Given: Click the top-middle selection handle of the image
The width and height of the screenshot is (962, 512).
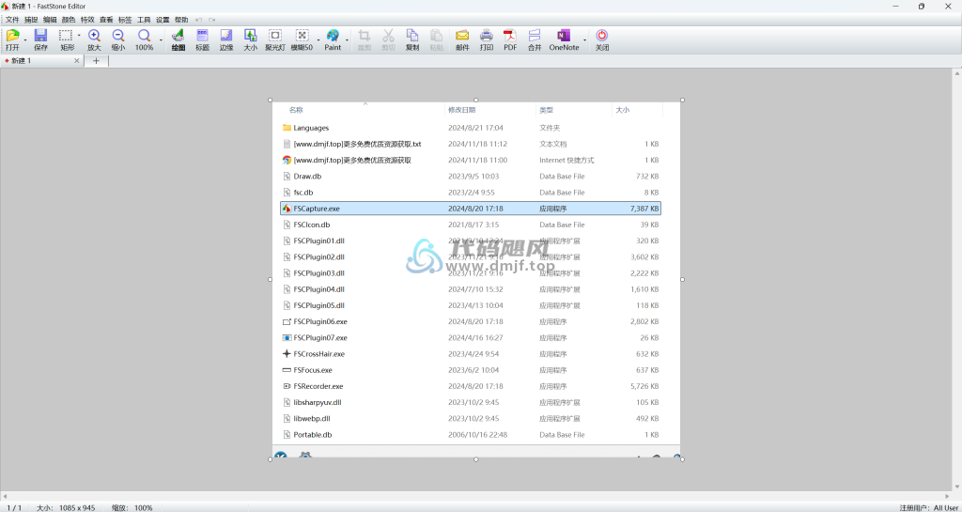Looking at the screenshot, I should click(476, 100).
